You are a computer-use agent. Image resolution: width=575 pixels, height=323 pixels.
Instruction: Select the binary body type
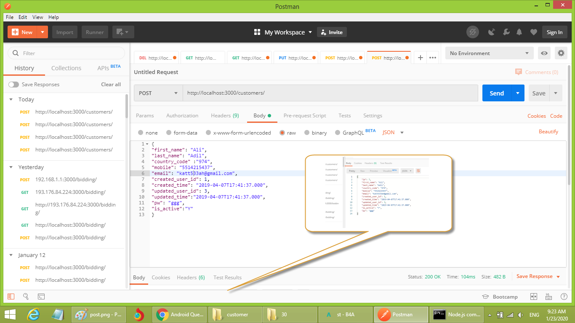click(307, 132)
